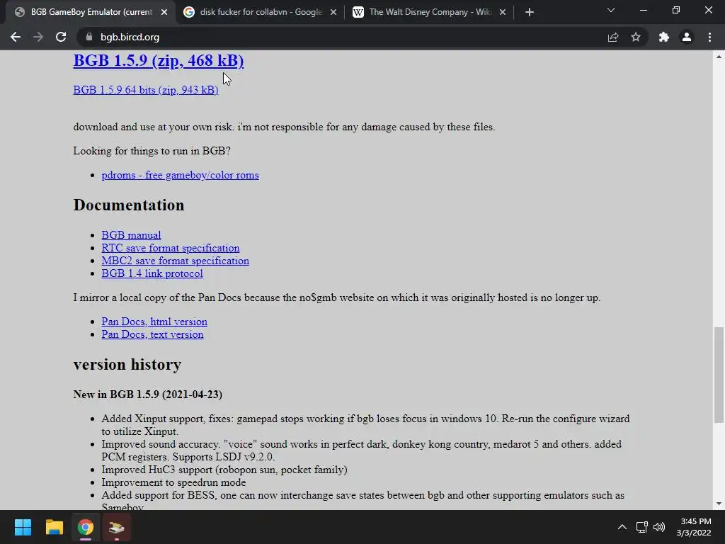The width and height of the screenshot is (725, 544).
Task: Open MBC2 save format specification
Action: coord(176,261)
